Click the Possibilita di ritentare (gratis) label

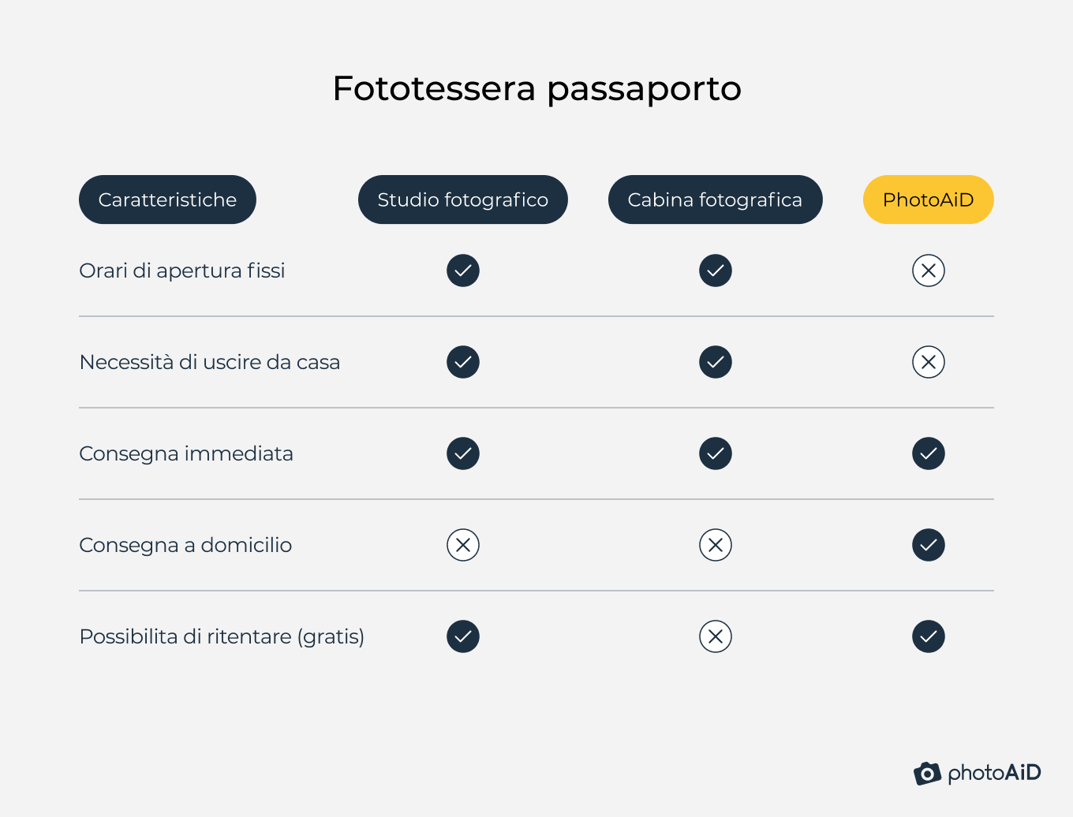[222, 637]
